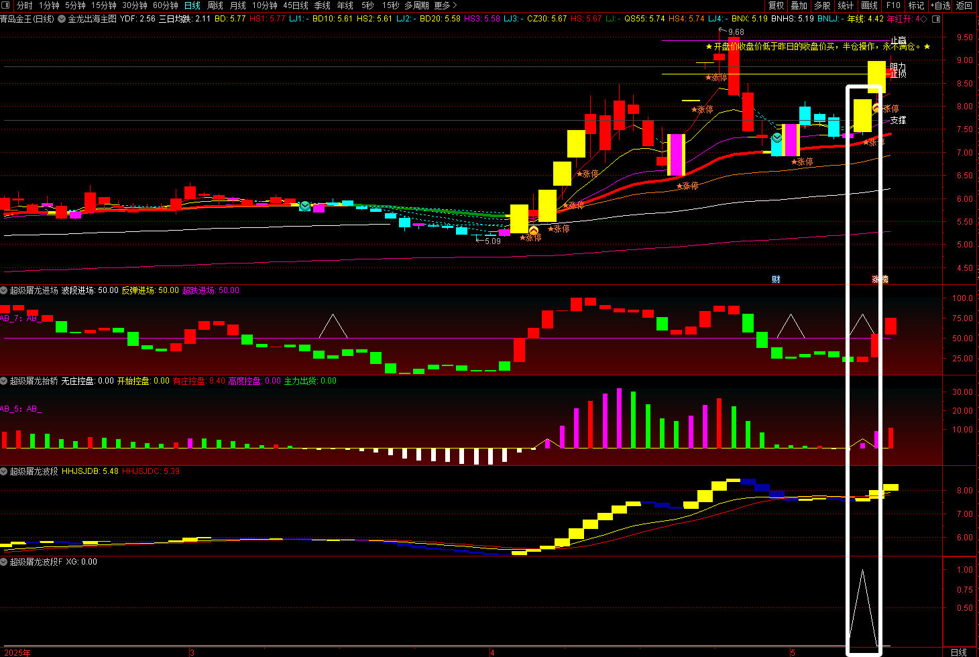The width and height of the screenshot is (979, 657).
Task: Click the 有庄控盘: 8.40 value
Action: 198,381
